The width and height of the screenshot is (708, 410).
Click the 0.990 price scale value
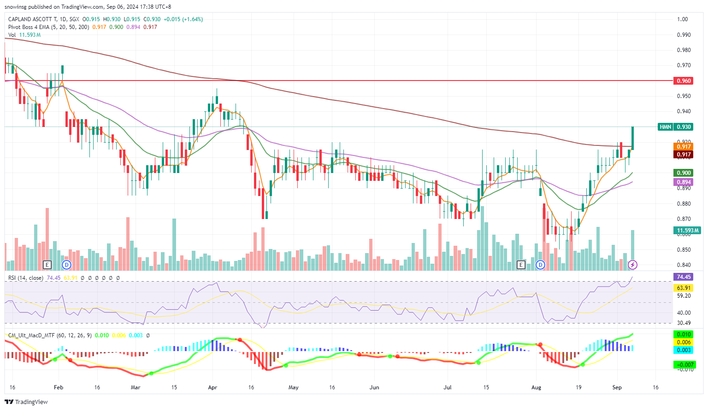click(684, 35)
